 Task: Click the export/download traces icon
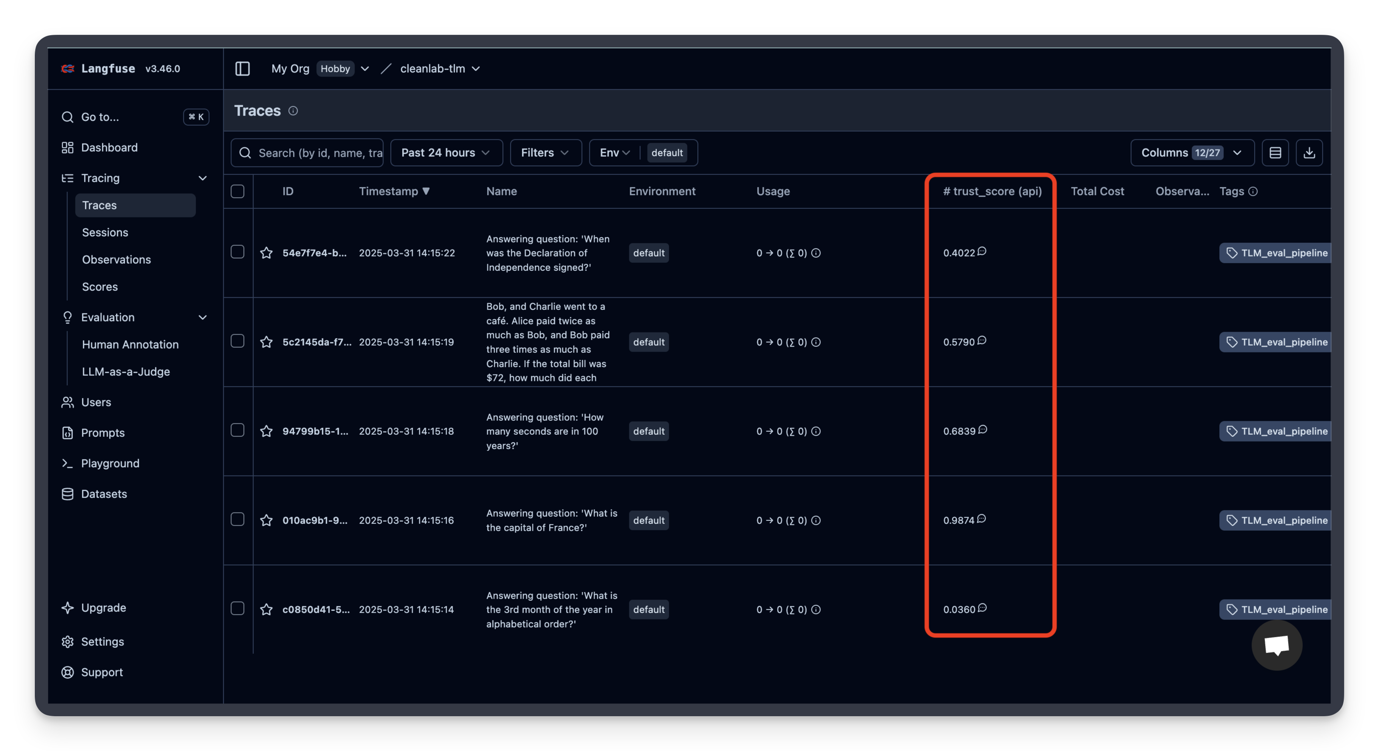point(1310,152)
